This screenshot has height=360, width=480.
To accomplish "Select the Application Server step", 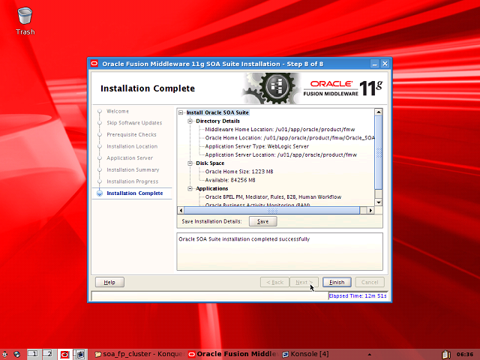I will (130, 158).
